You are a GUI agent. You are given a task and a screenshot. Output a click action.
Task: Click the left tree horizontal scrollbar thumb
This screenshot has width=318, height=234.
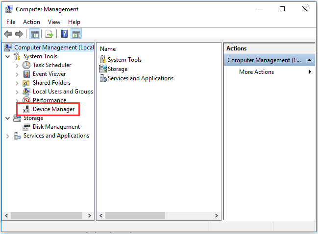tap(47, 215)
